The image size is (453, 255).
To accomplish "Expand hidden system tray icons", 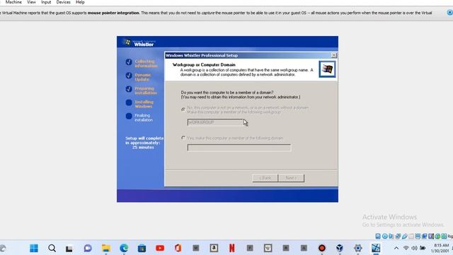I will 396,248.
